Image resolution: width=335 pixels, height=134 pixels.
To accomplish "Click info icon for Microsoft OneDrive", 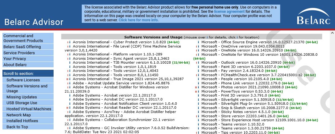I will (198, 46).
